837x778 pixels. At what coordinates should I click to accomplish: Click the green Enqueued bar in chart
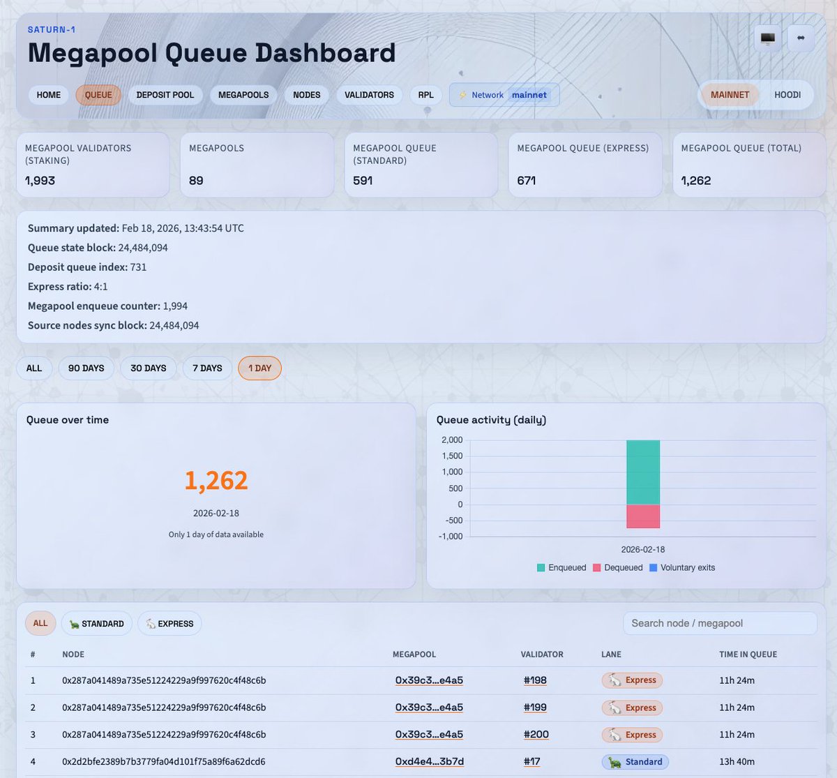click(x=643, y=472)
